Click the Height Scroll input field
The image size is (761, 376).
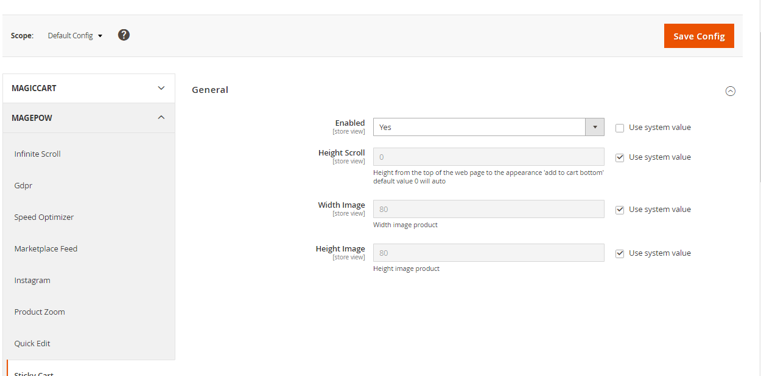(488, 157)
